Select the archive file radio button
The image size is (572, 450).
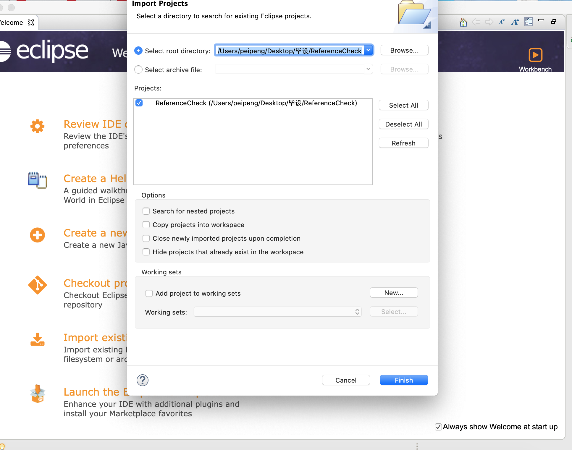(138, 69)
